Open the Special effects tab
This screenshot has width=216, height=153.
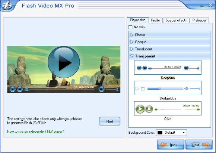[x=176, y=20]
